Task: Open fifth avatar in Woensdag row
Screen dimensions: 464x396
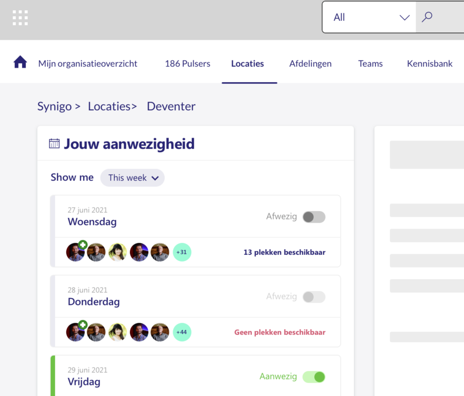Action: [160, 252]
